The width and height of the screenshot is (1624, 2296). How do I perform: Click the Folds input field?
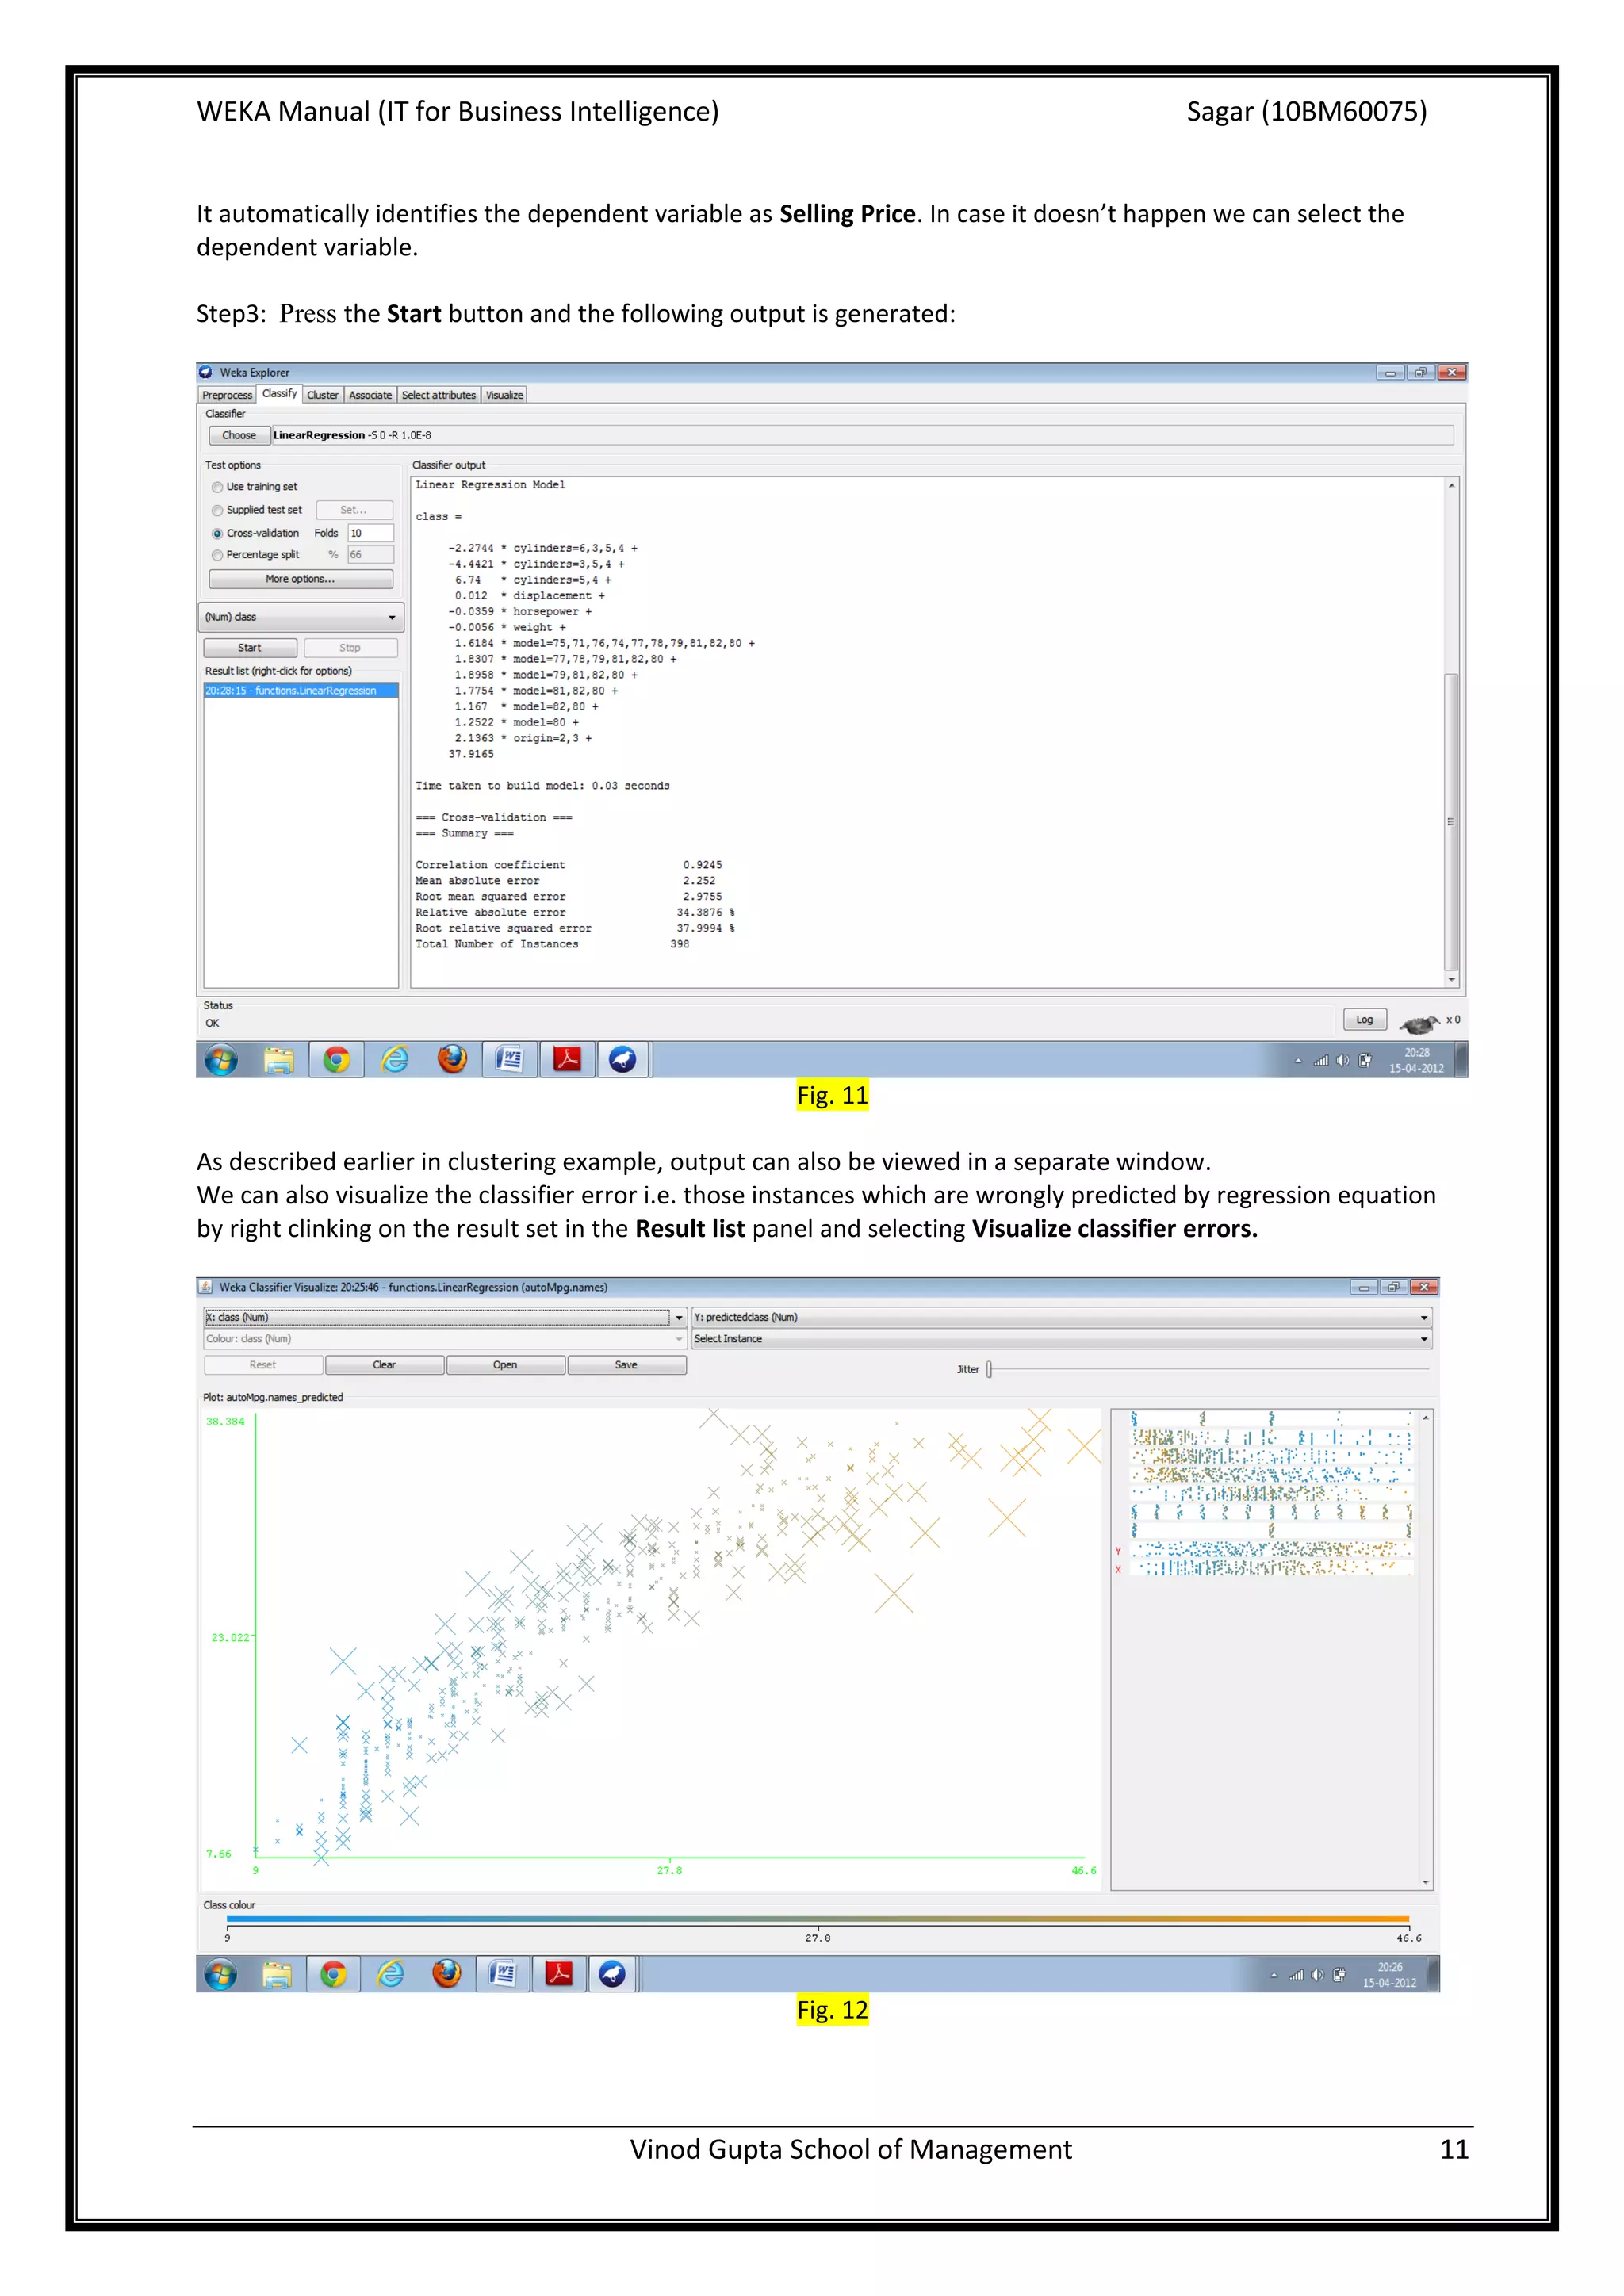pos(370,533)
